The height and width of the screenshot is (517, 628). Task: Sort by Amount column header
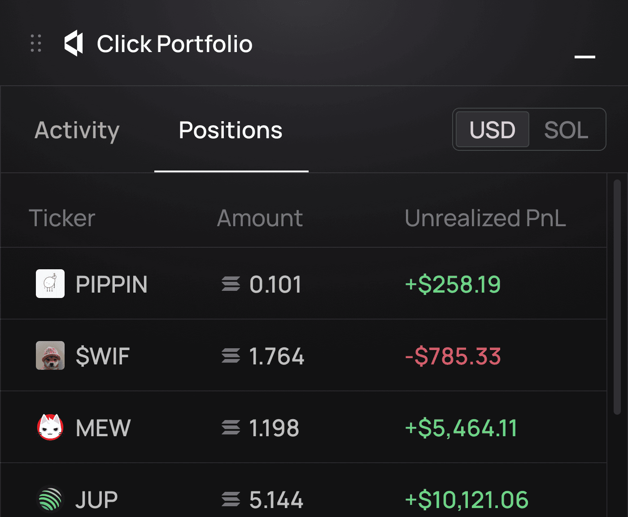pyautogui.click(x=260, y=218)
